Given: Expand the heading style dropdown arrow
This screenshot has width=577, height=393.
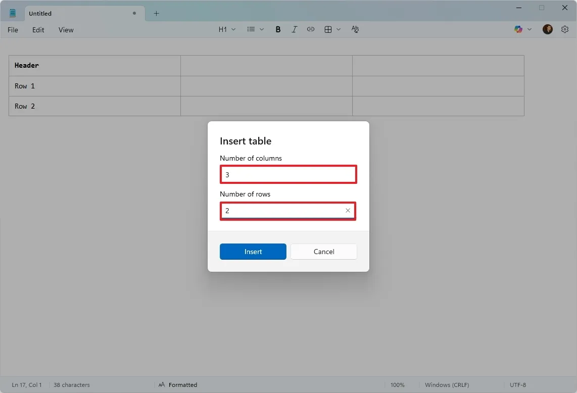Looking at the screenshot, I should pyautogui.click(x=234, y=29).
